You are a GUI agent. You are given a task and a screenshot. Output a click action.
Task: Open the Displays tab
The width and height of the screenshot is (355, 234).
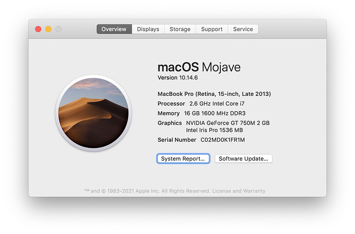pos(148,29)
